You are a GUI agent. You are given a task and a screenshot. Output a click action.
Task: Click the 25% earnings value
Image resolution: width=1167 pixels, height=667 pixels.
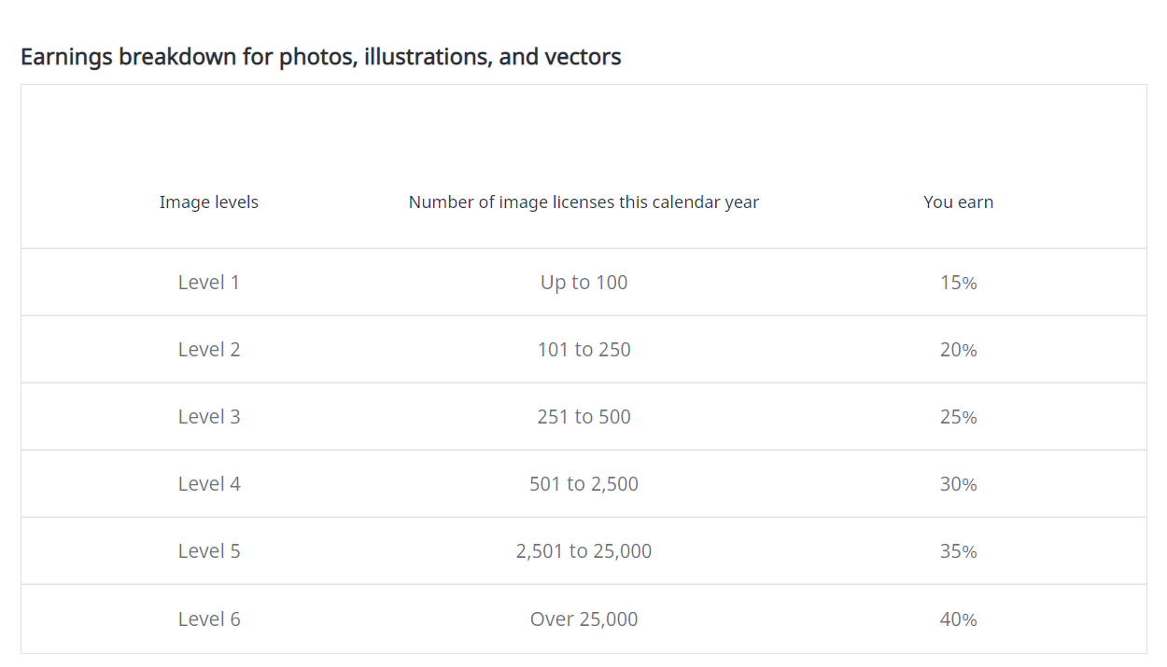click(958, 417)
